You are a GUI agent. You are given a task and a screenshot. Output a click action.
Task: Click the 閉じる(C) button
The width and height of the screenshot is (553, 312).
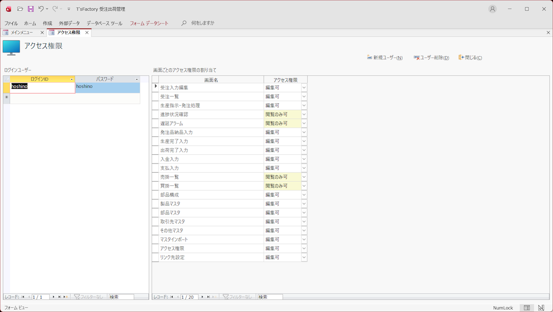(470, 58)
